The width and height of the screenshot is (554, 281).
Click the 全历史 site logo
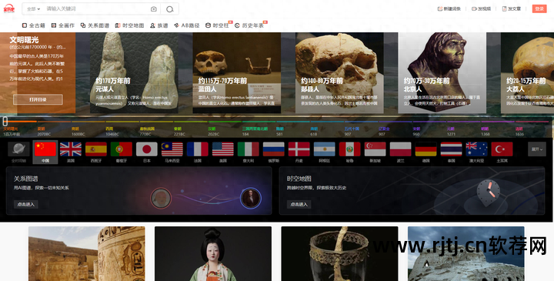tap(8, 8)
